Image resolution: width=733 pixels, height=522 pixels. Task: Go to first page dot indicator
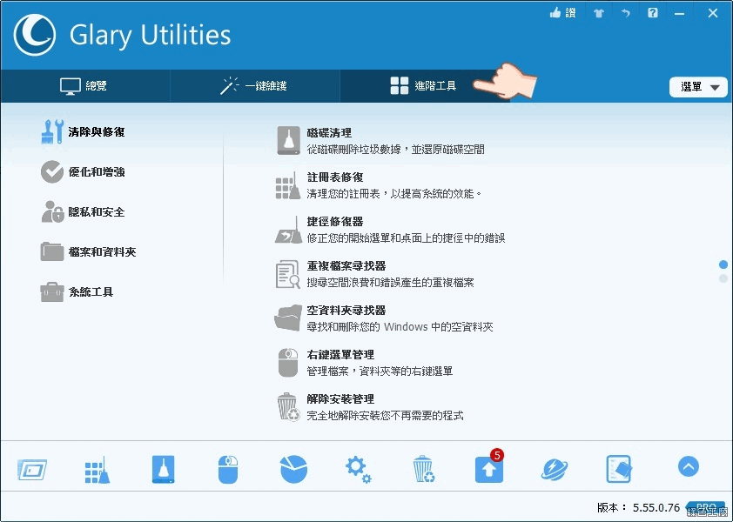(x=723, y=264)
